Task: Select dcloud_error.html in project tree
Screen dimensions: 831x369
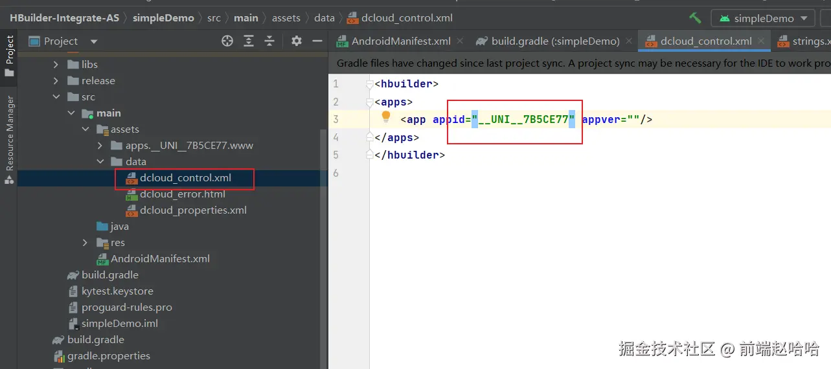Action: [183, 194]
